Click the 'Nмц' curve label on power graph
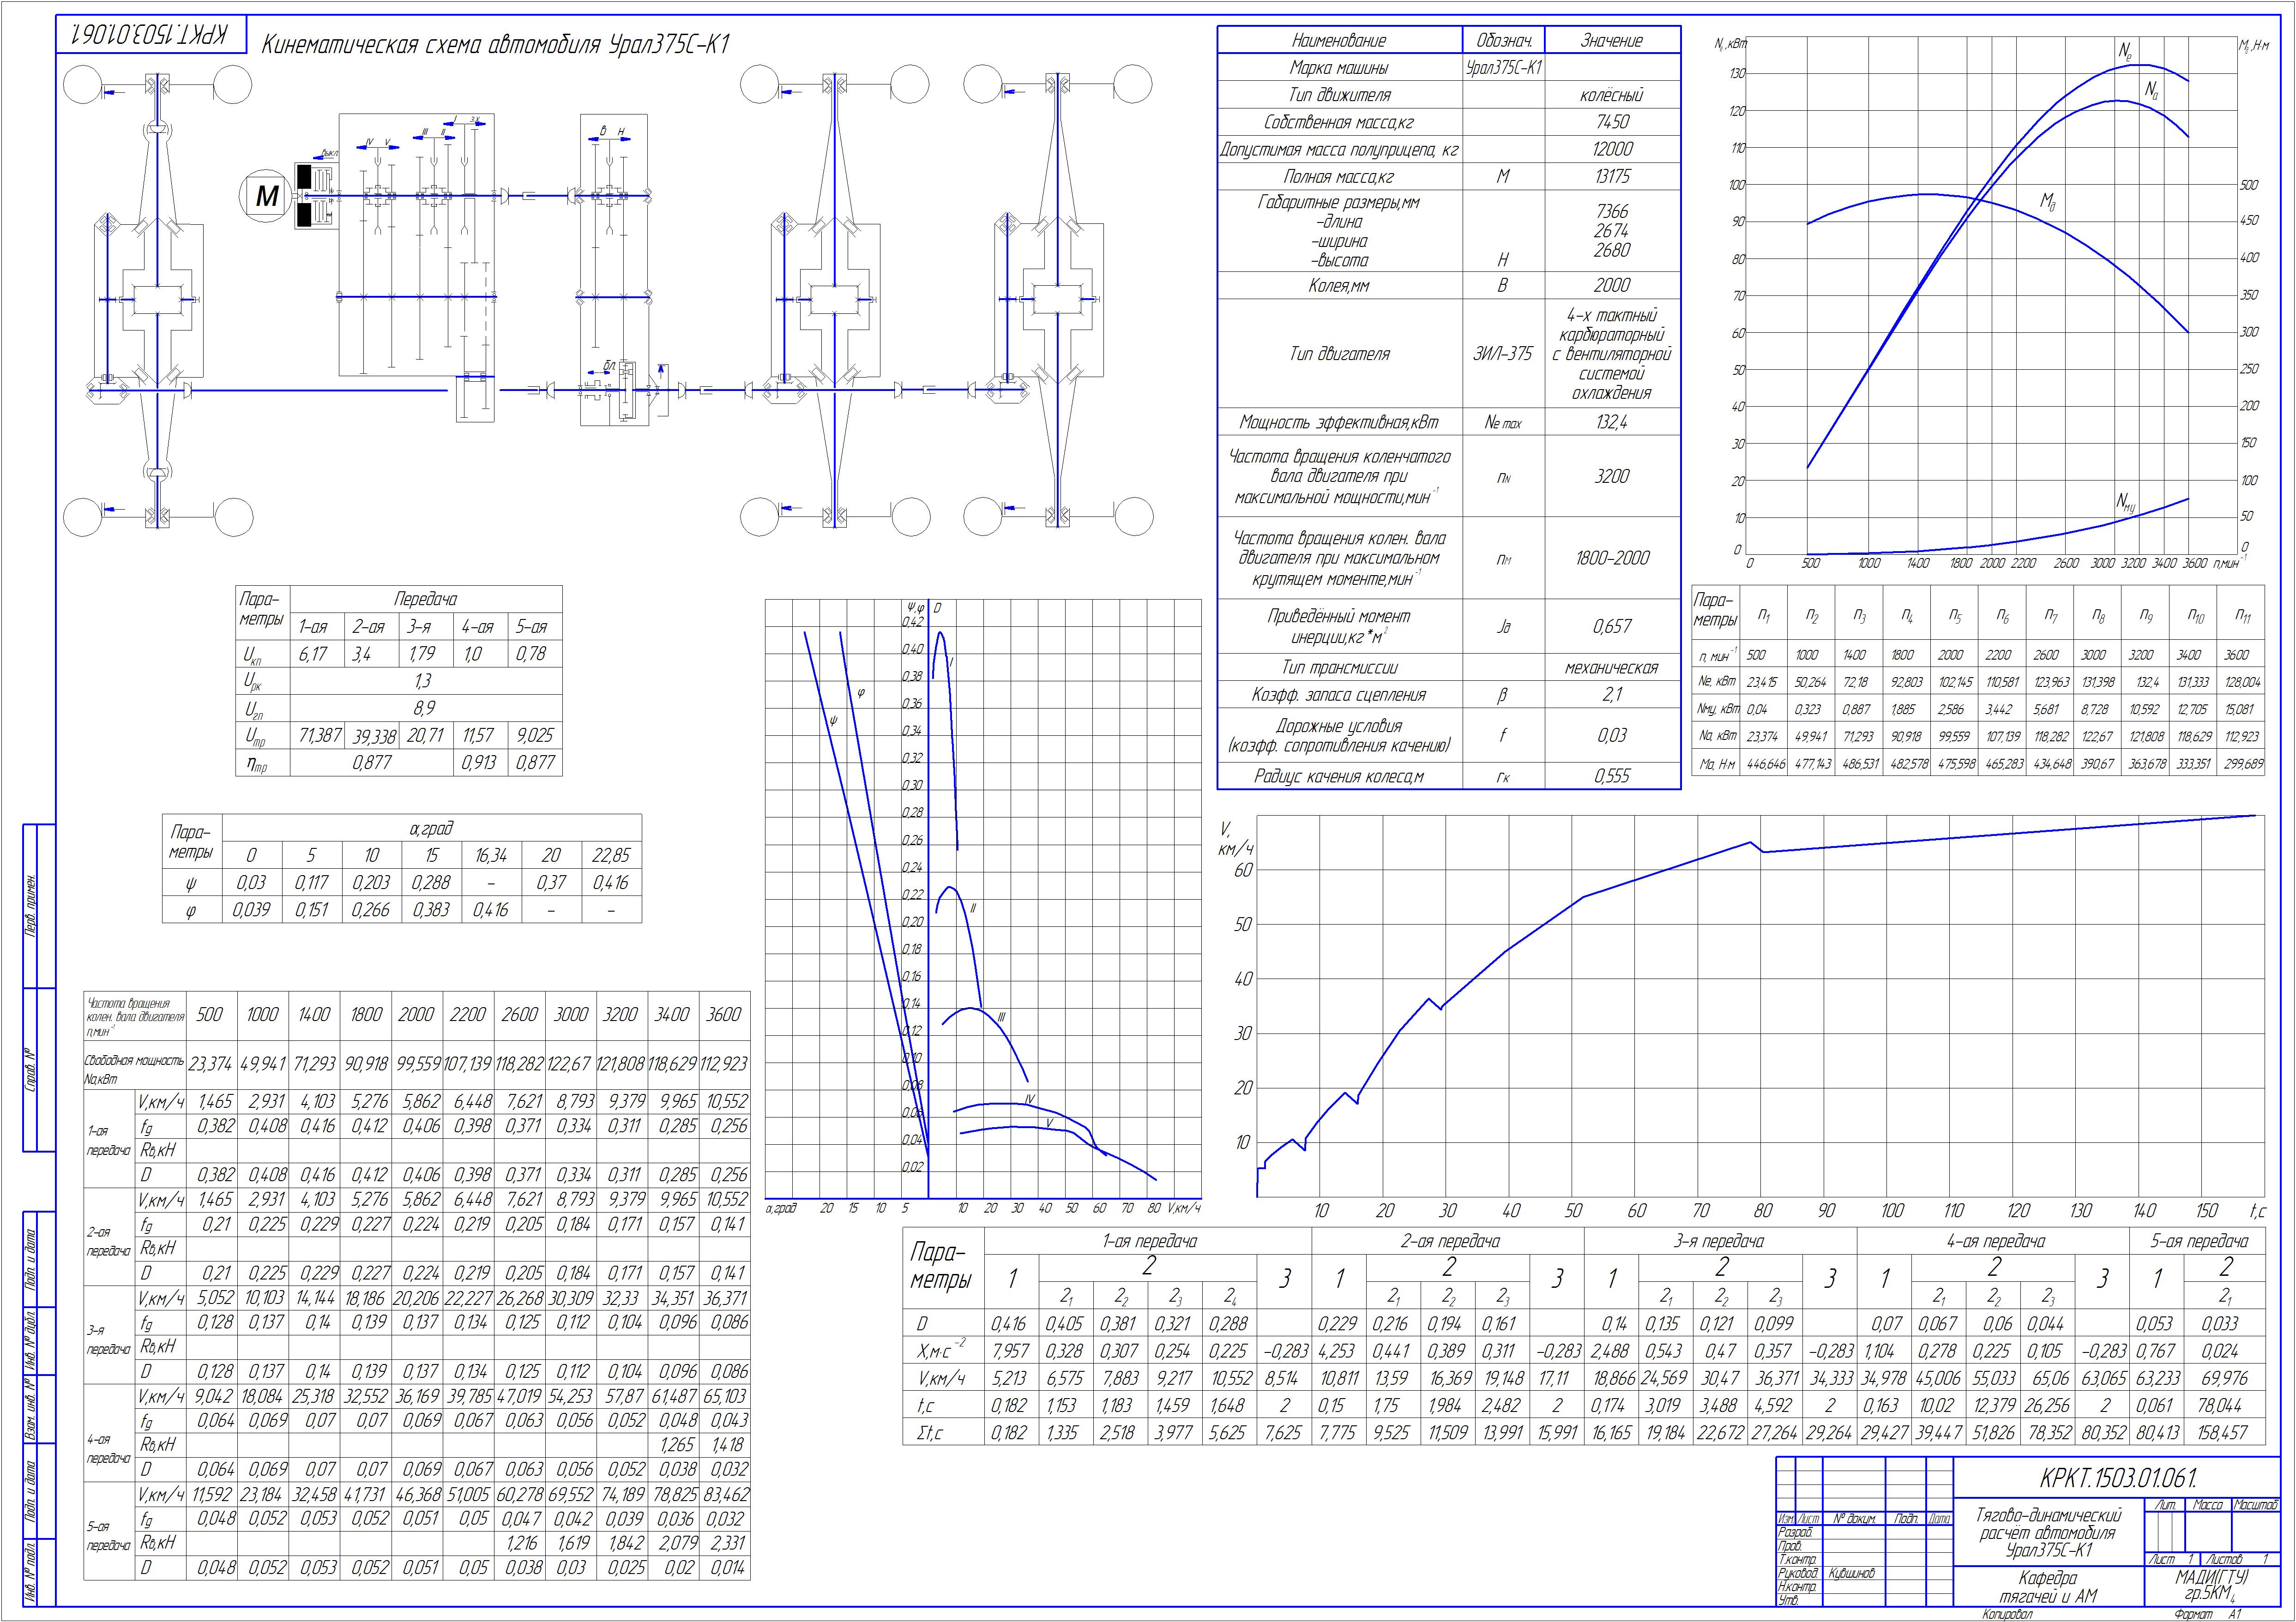This screenshot has width=2296, height=1622. coord(2126,503)
